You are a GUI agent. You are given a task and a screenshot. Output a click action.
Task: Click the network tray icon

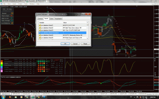point(143,97)
